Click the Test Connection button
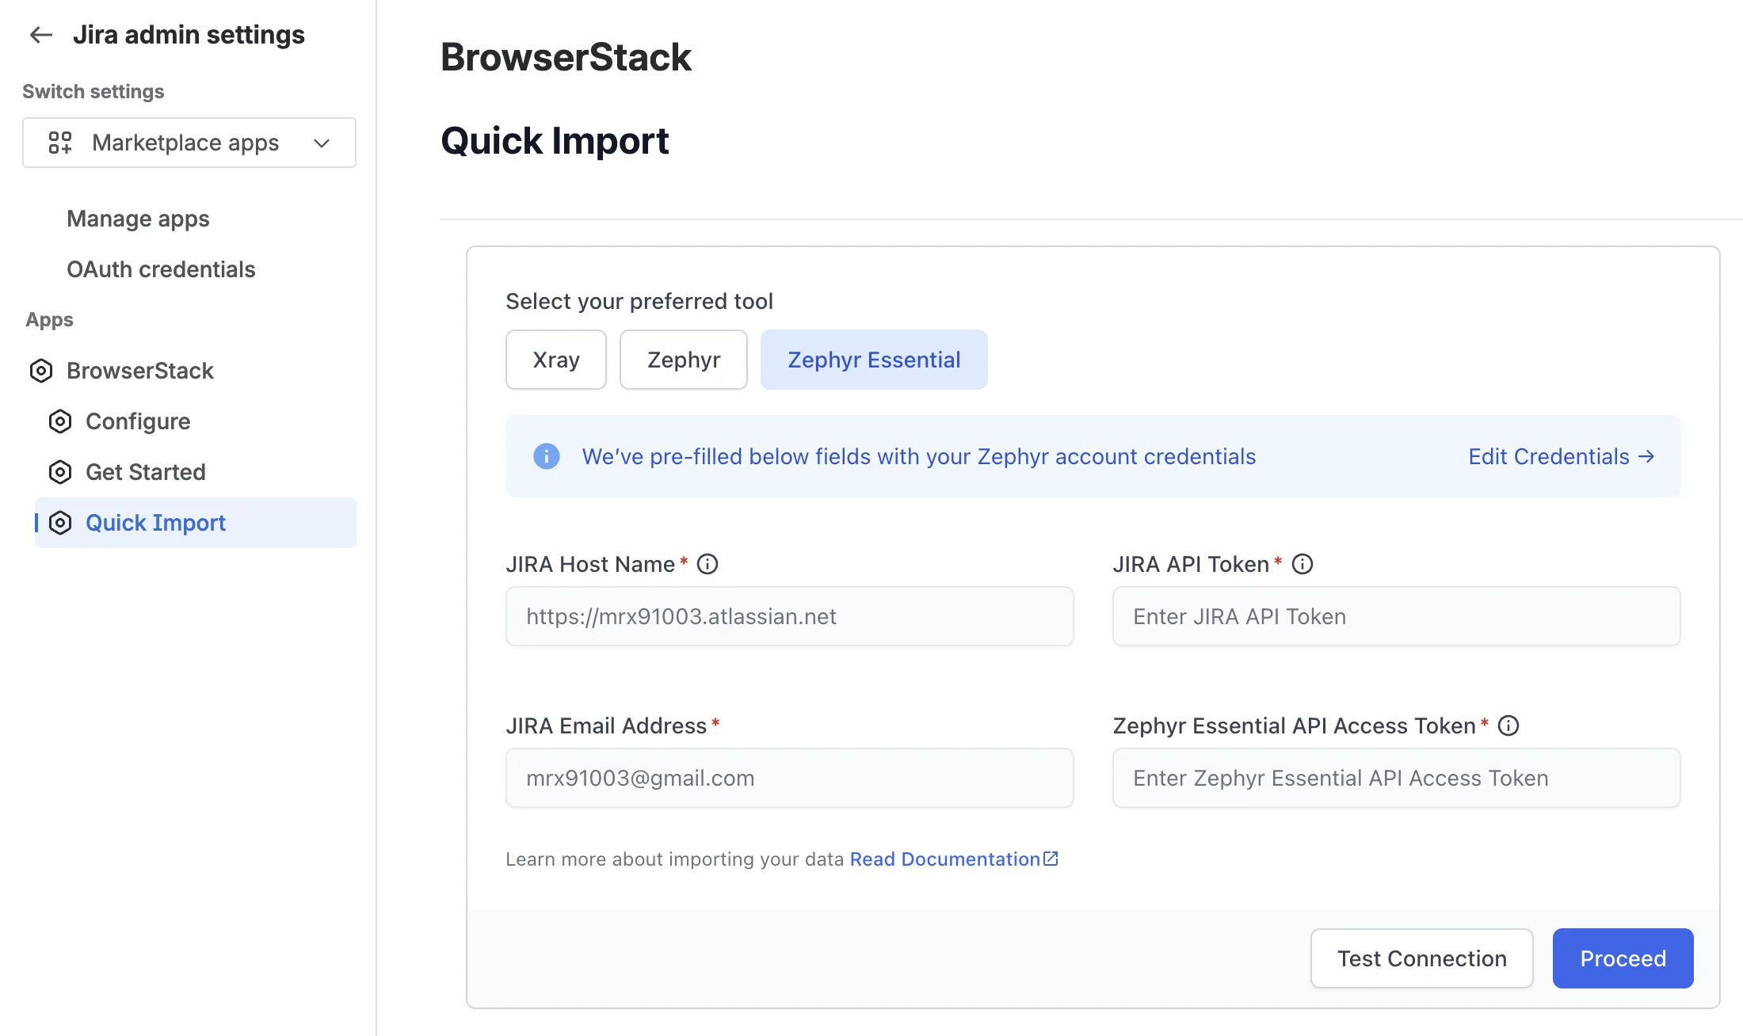This screenshot has width=1743, height=1036. [x=1422, y=958]
